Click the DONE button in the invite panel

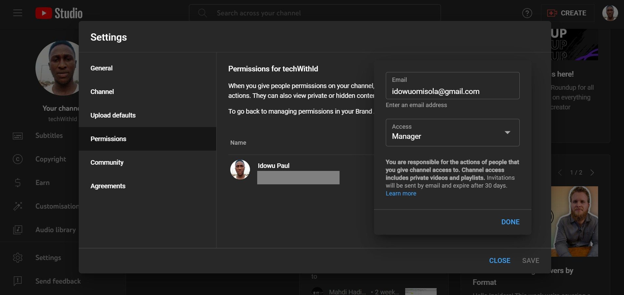coord(510,222)
